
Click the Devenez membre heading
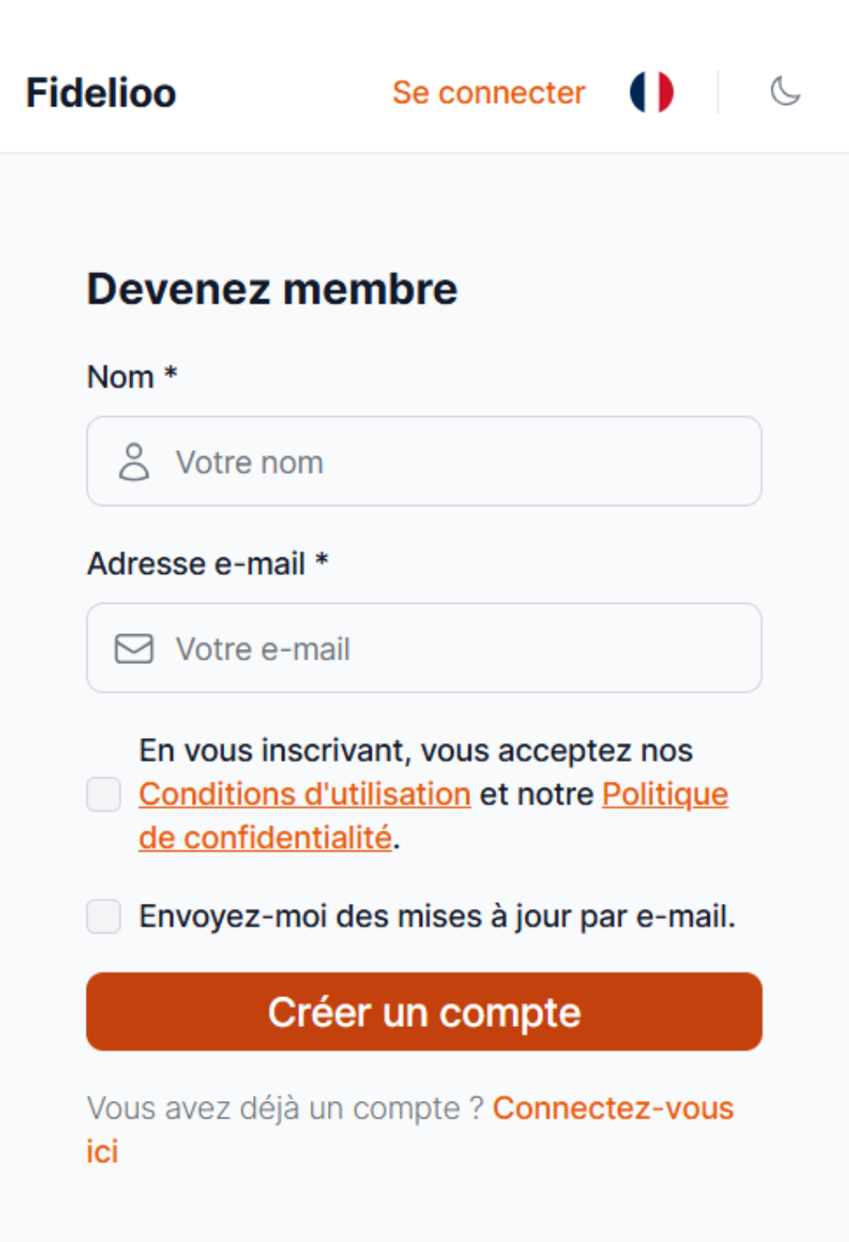pos(272,289)
